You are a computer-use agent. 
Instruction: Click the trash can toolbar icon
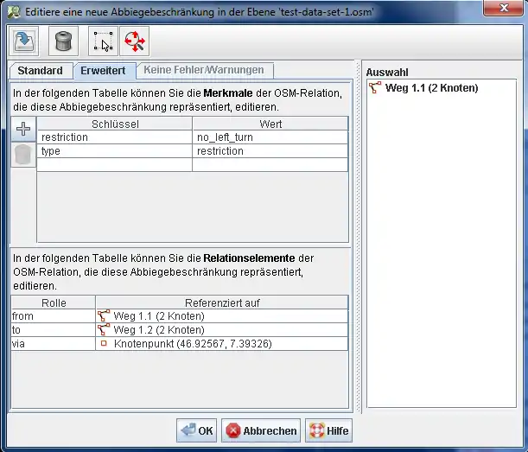coord(63,41)
